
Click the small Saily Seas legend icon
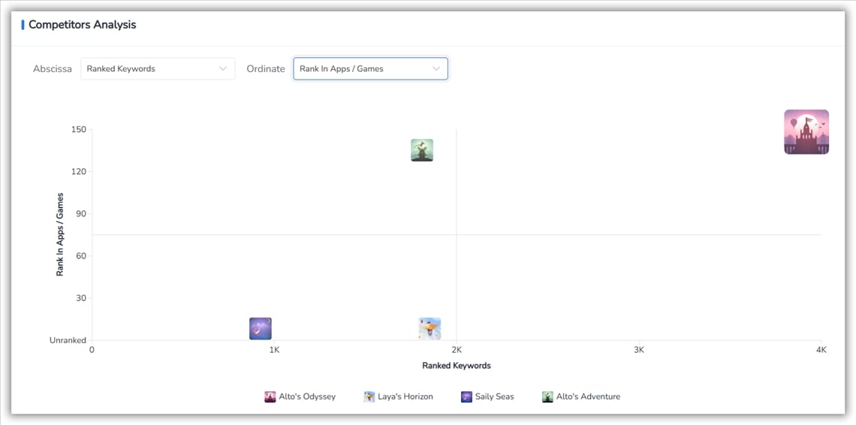(x=466, y=397)
